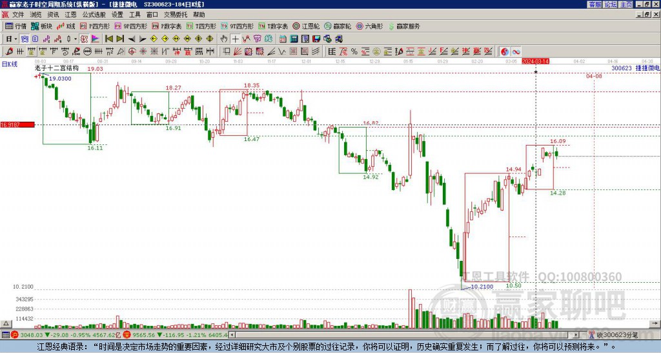
Task: Select the red pen drawing tool
Action: pyautogui.click(x=9, y=52)
